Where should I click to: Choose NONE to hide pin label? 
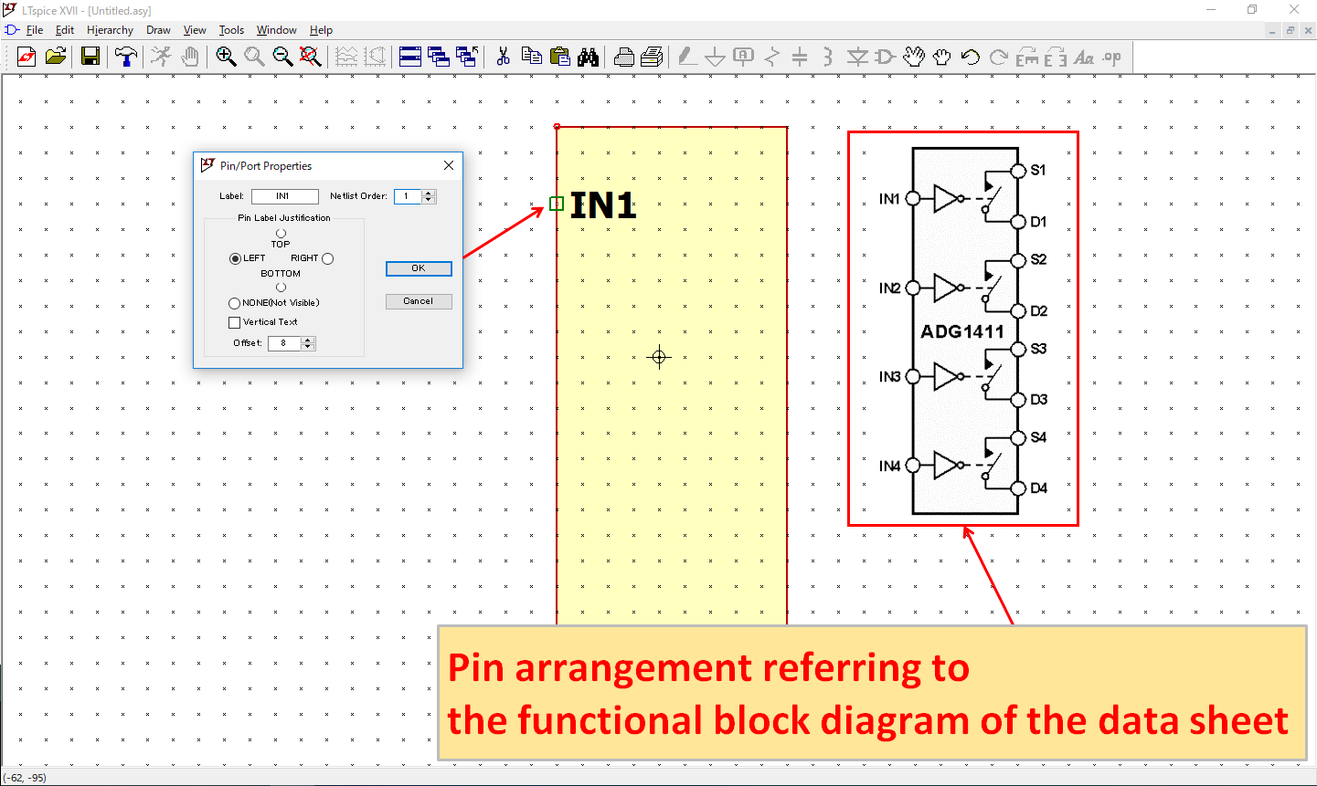pyautogui.click(x=235, y=302)
